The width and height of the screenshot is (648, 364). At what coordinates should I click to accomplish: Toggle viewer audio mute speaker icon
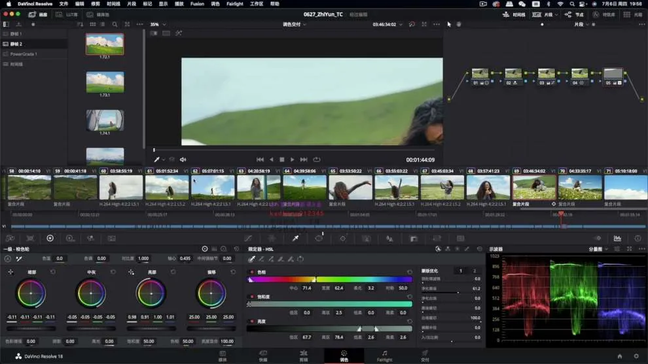click(183, 159)
